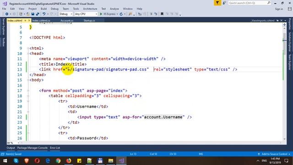This screenshot has height=165, width=293.
Task: Open the Package Manager Console tab
Action: coord(33,148)
